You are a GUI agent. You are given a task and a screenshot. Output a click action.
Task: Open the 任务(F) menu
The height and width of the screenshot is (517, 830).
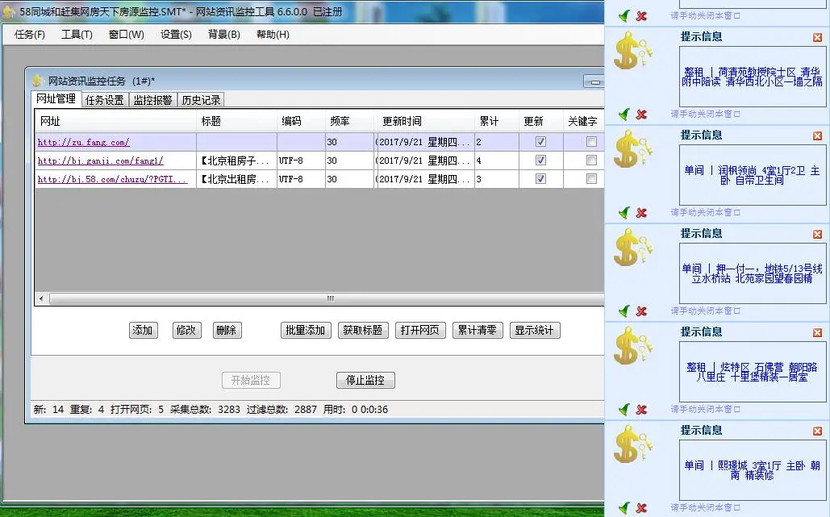pyautogui.click(x=30, y=35)
